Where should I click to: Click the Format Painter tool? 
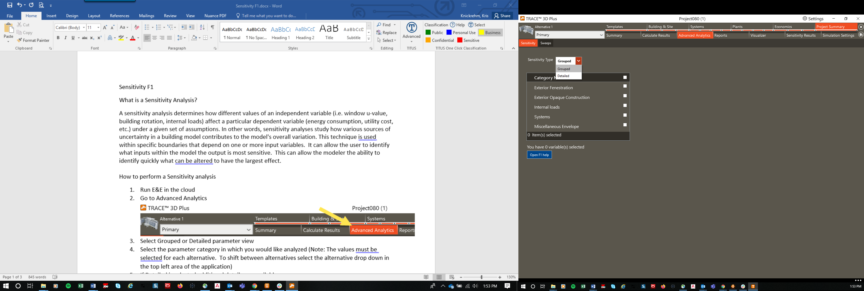coord(33,40)
